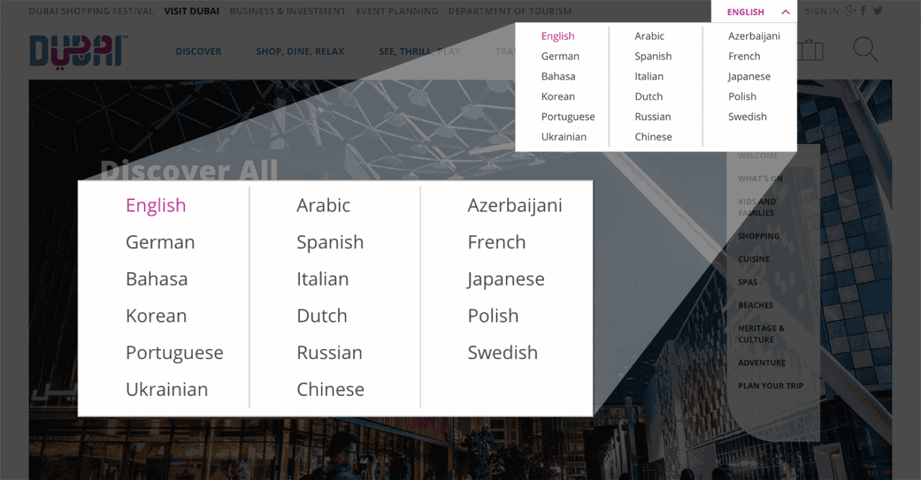Open the Facebook social icon

tap(863, 11)
